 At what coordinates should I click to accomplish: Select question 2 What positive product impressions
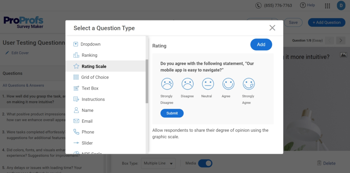pyautogui.click(x=33, y=117)
